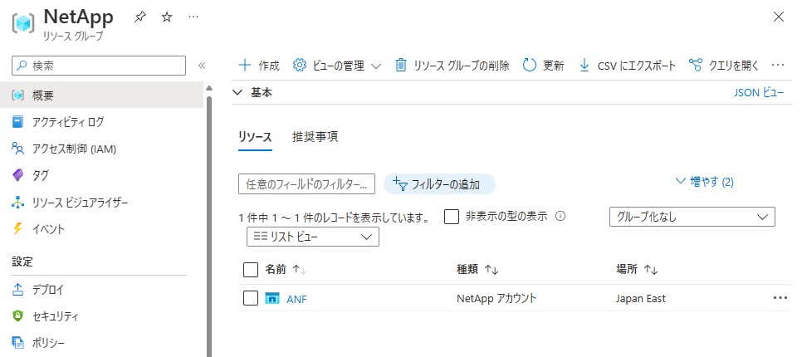Switch to the 推奨事項 tab
Image resolution: width=802 pixels, height=357 pixels.
[315, 136]
